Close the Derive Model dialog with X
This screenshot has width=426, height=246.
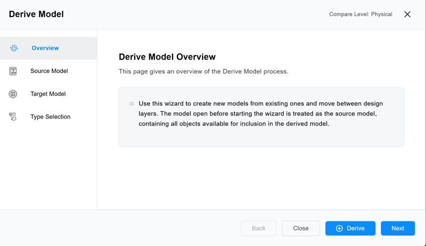tap(407, 14)
